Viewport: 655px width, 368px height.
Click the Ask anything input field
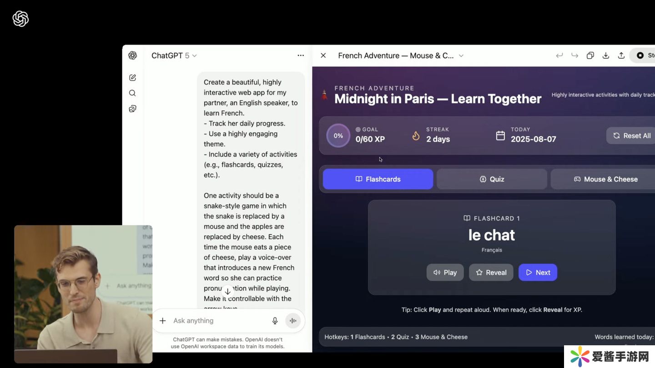point(218,321)
